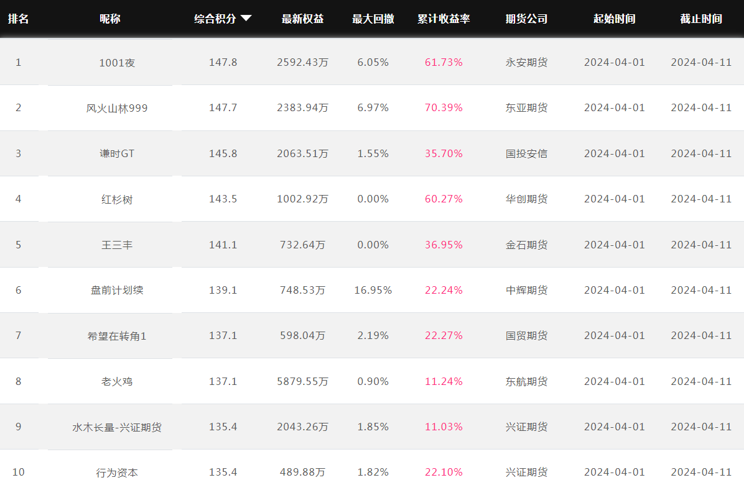Click return rate 60.27%
Viewport: 744px width, 493px height.
[x=444, y=199]
